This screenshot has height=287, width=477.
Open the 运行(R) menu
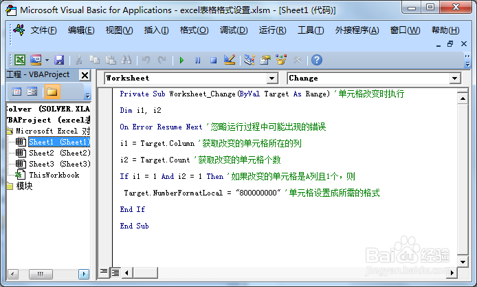click(x=272, y=30)
